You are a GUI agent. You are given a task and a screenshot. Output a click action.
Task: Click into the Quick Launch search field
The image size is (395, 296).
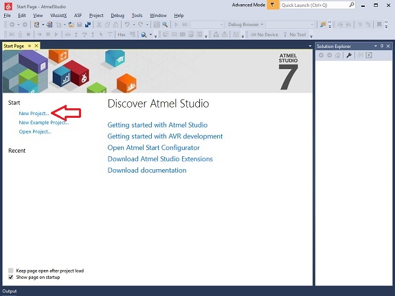click(314, 5)
